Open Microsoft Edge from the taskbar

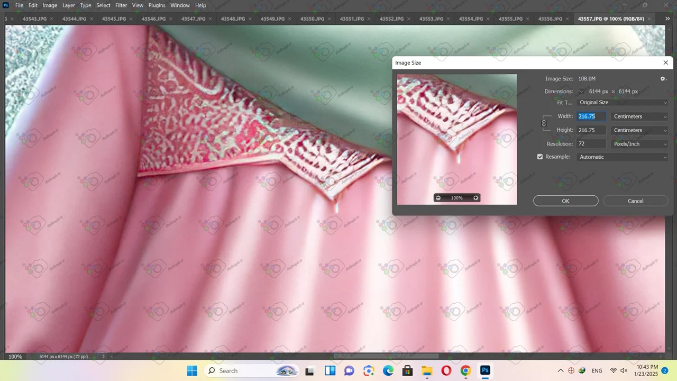(388, 370)
